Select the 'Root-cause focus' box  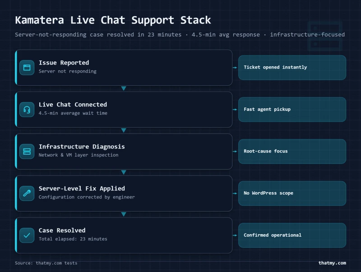(292, 152)
